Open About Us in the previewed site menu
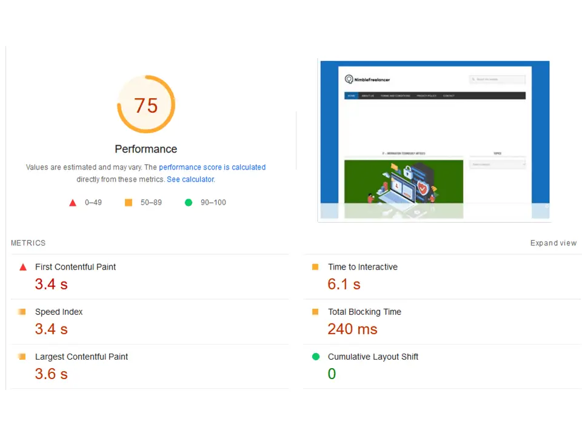The height and width of the screenshot is (436, 582). tap(368, 96)
